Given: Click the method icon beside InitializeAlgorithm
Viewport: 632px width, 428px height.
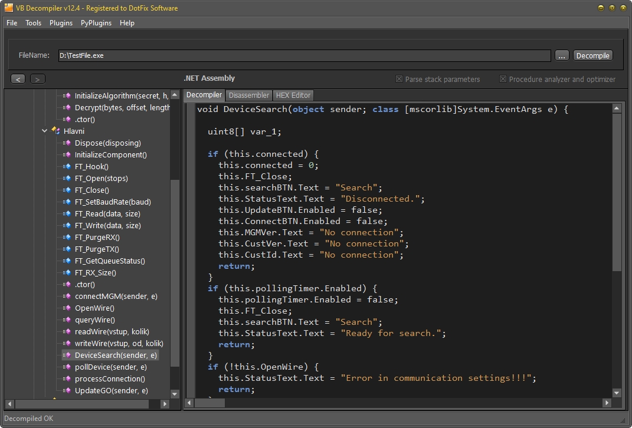Looking at the screenshot, I should (67, 96).
